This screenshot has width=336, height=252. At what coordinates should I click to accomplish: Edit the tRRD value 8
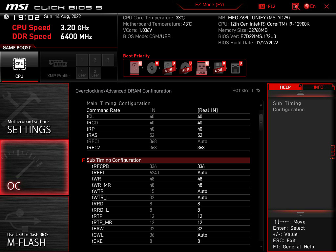[199, 203]
